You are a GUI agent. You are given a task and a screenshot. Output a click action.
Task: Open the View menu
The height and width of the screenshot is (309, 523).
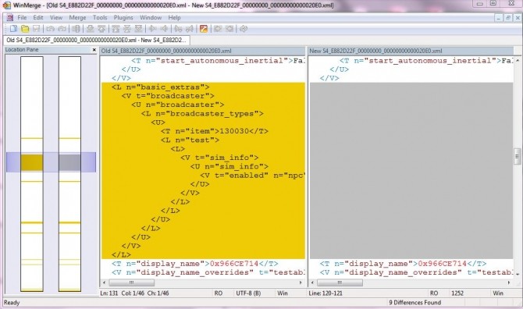(56, 17)
